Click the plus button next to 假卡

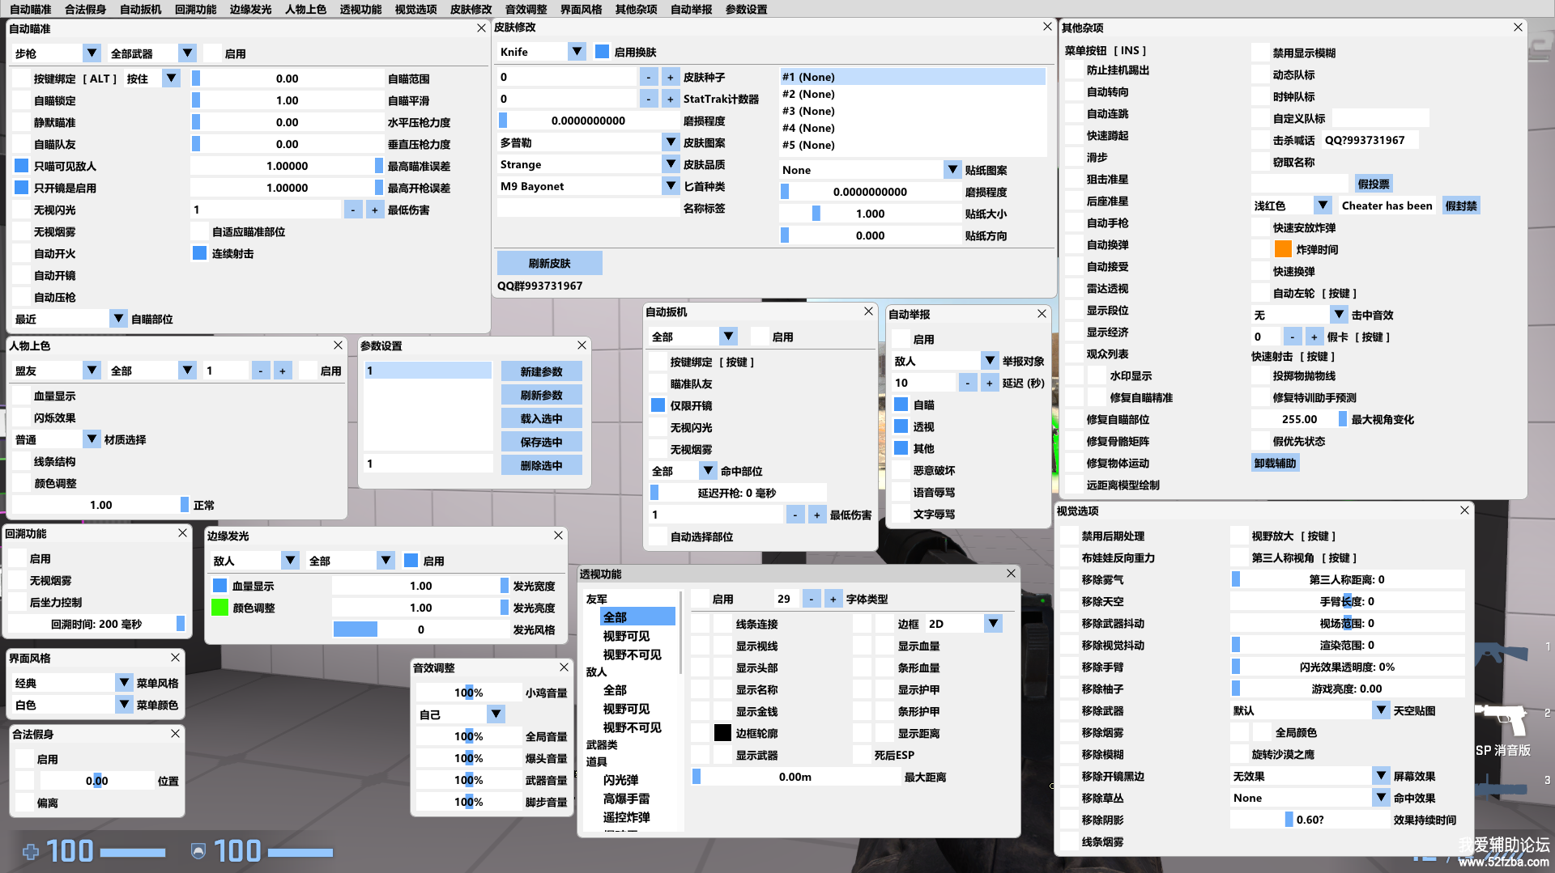tap(1314, 337)
